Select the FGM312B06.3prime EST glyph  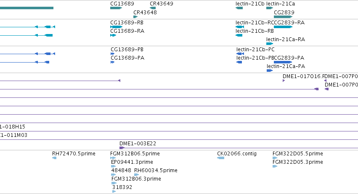(x=114, y=183)
